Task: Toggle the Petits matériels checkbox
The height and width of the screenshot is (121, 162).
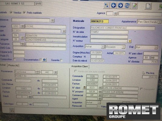Action: point(24,12)
